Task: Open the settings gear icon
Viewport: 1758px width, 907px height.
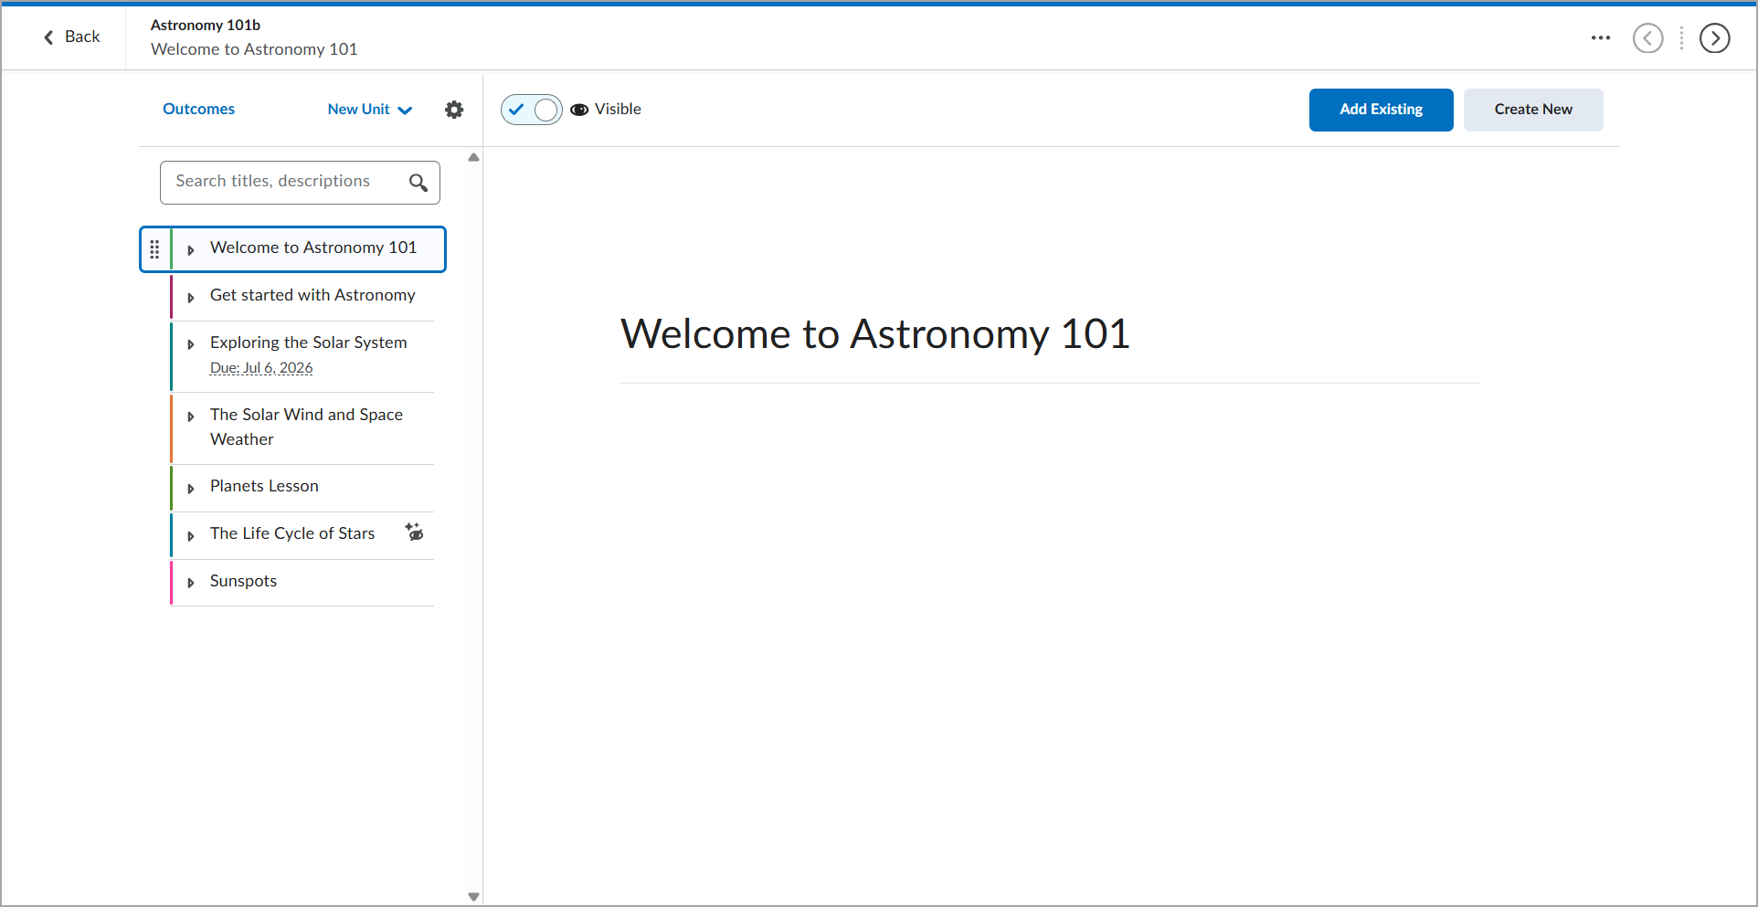Action: point(454,110)
